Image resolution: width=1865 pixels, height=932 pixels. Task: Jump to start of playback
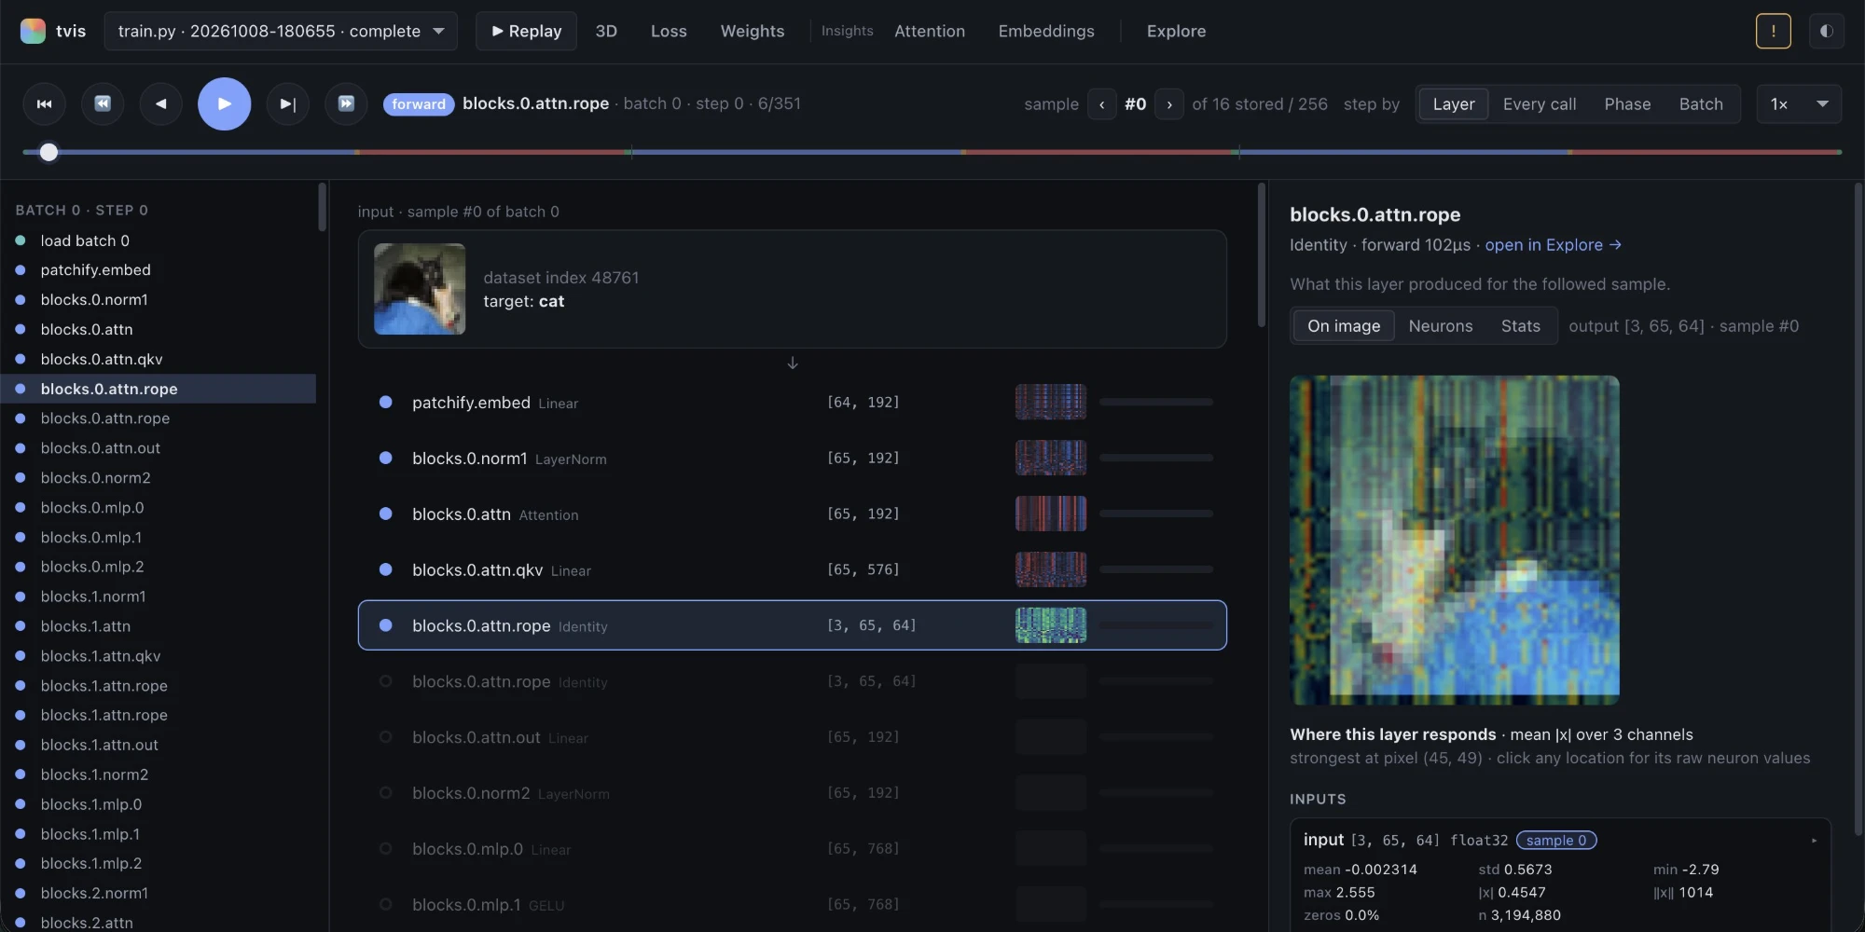[x=44, y=103]
